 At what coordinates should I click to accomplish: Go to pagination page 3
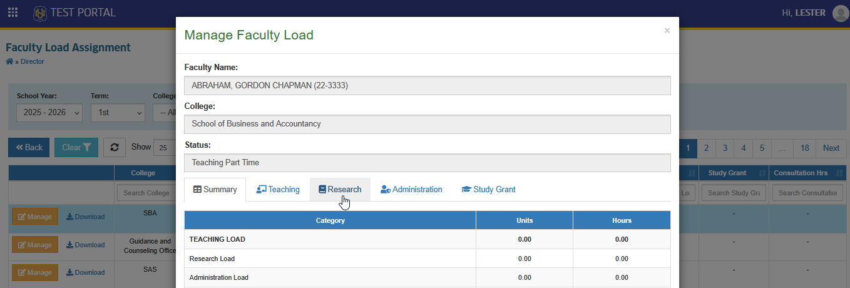pyautogui.click(x=725, y=148)
